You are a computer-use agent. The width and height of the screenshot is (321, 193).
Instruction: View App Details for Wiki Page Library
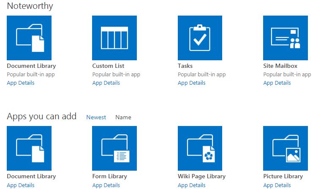[191, 185]
